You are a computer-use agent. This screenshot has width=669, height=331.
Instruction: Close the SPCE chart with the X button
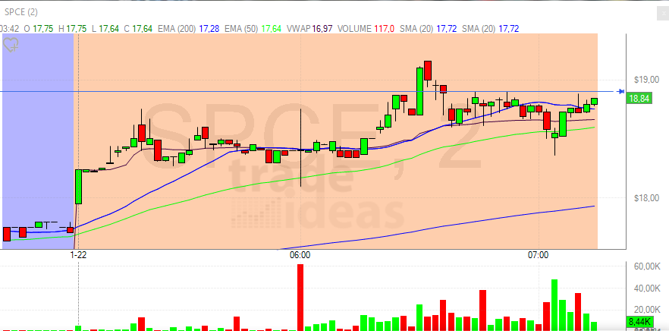click(x=662, y=14)
